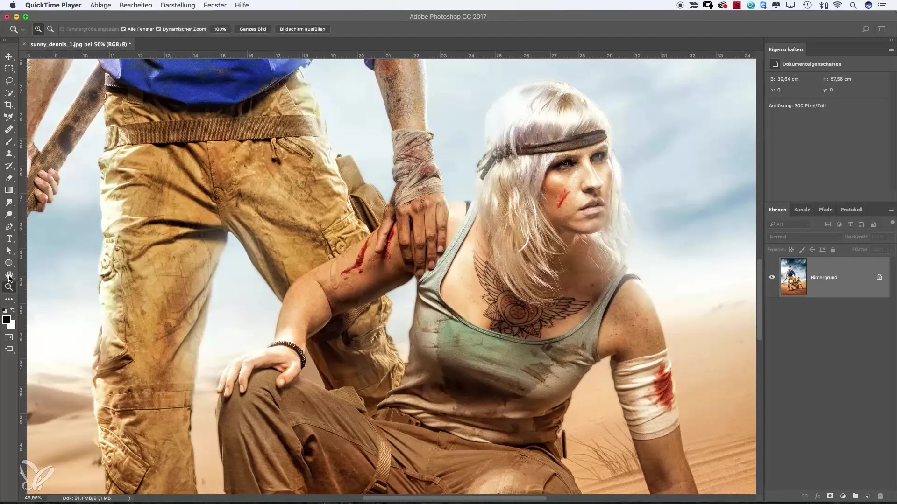Select the Horizontal Type tool
The image size is (897, 504).
[x=9, y=238]
